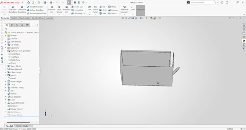The width and height of the screenshot is (246, 130).
Task: Click the Save icon
Action: (45, 3)
